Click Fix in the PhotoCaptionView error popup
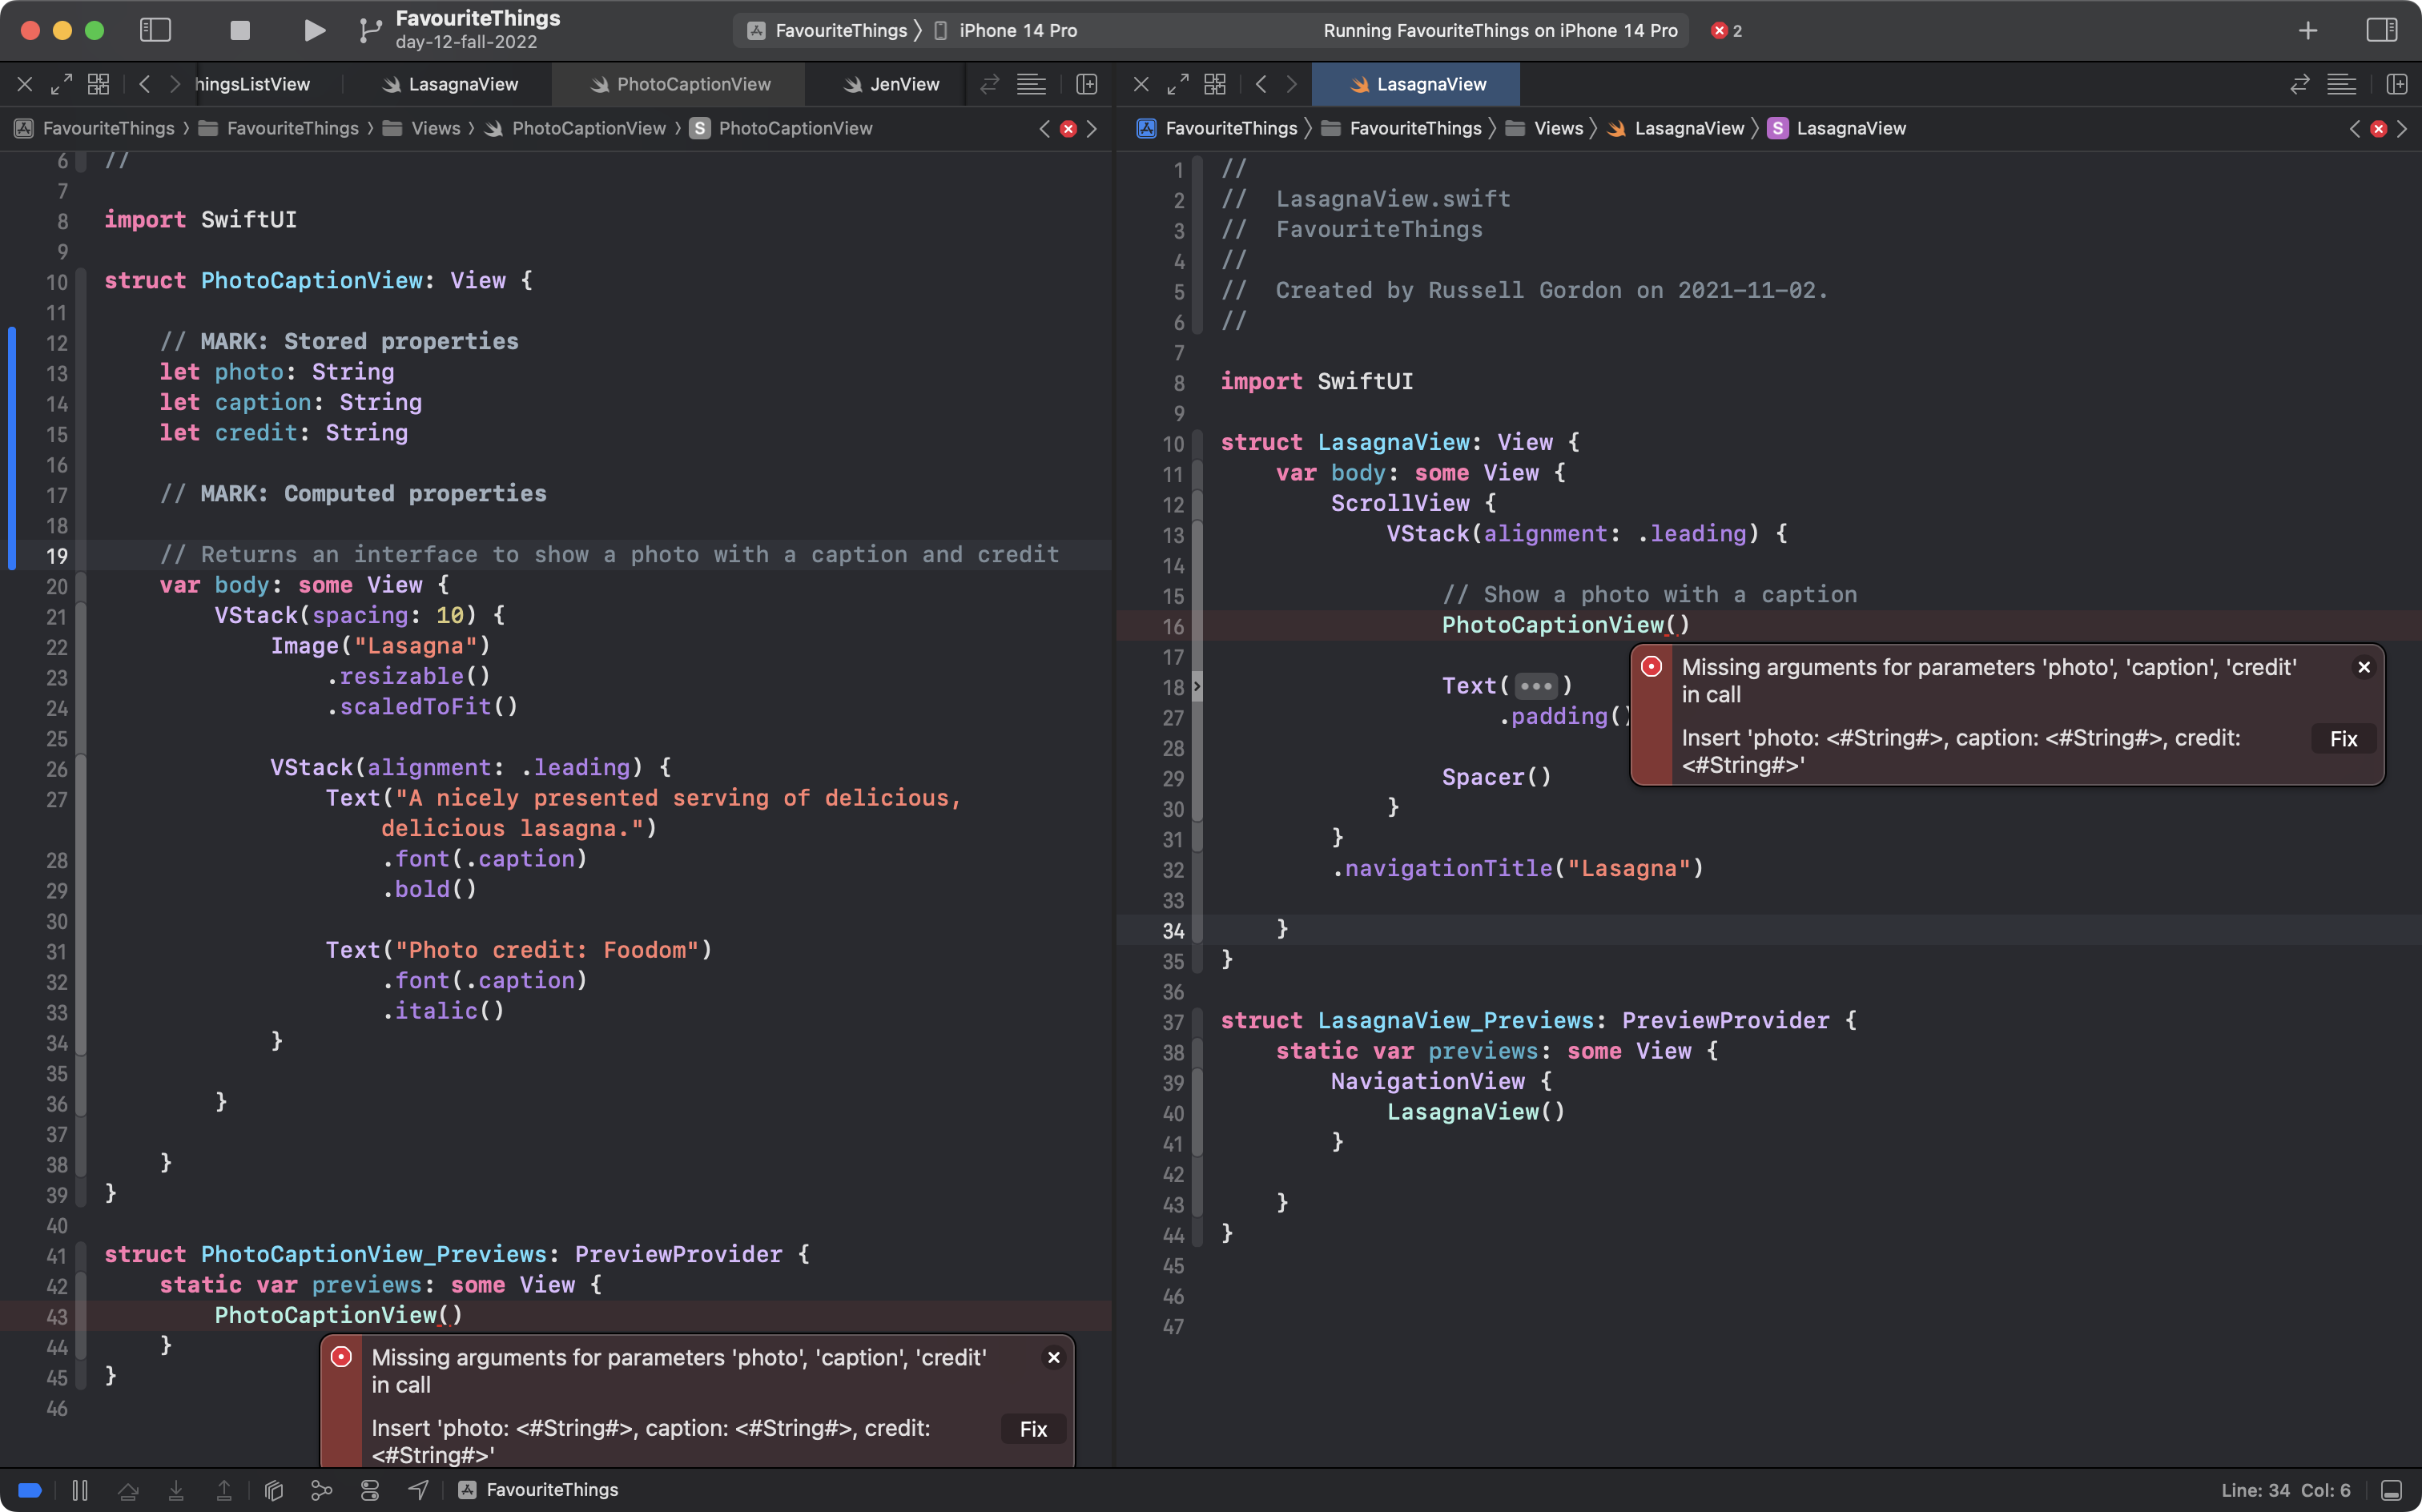This screenshot has width=2422, height=1512. coord(1033,1429)
